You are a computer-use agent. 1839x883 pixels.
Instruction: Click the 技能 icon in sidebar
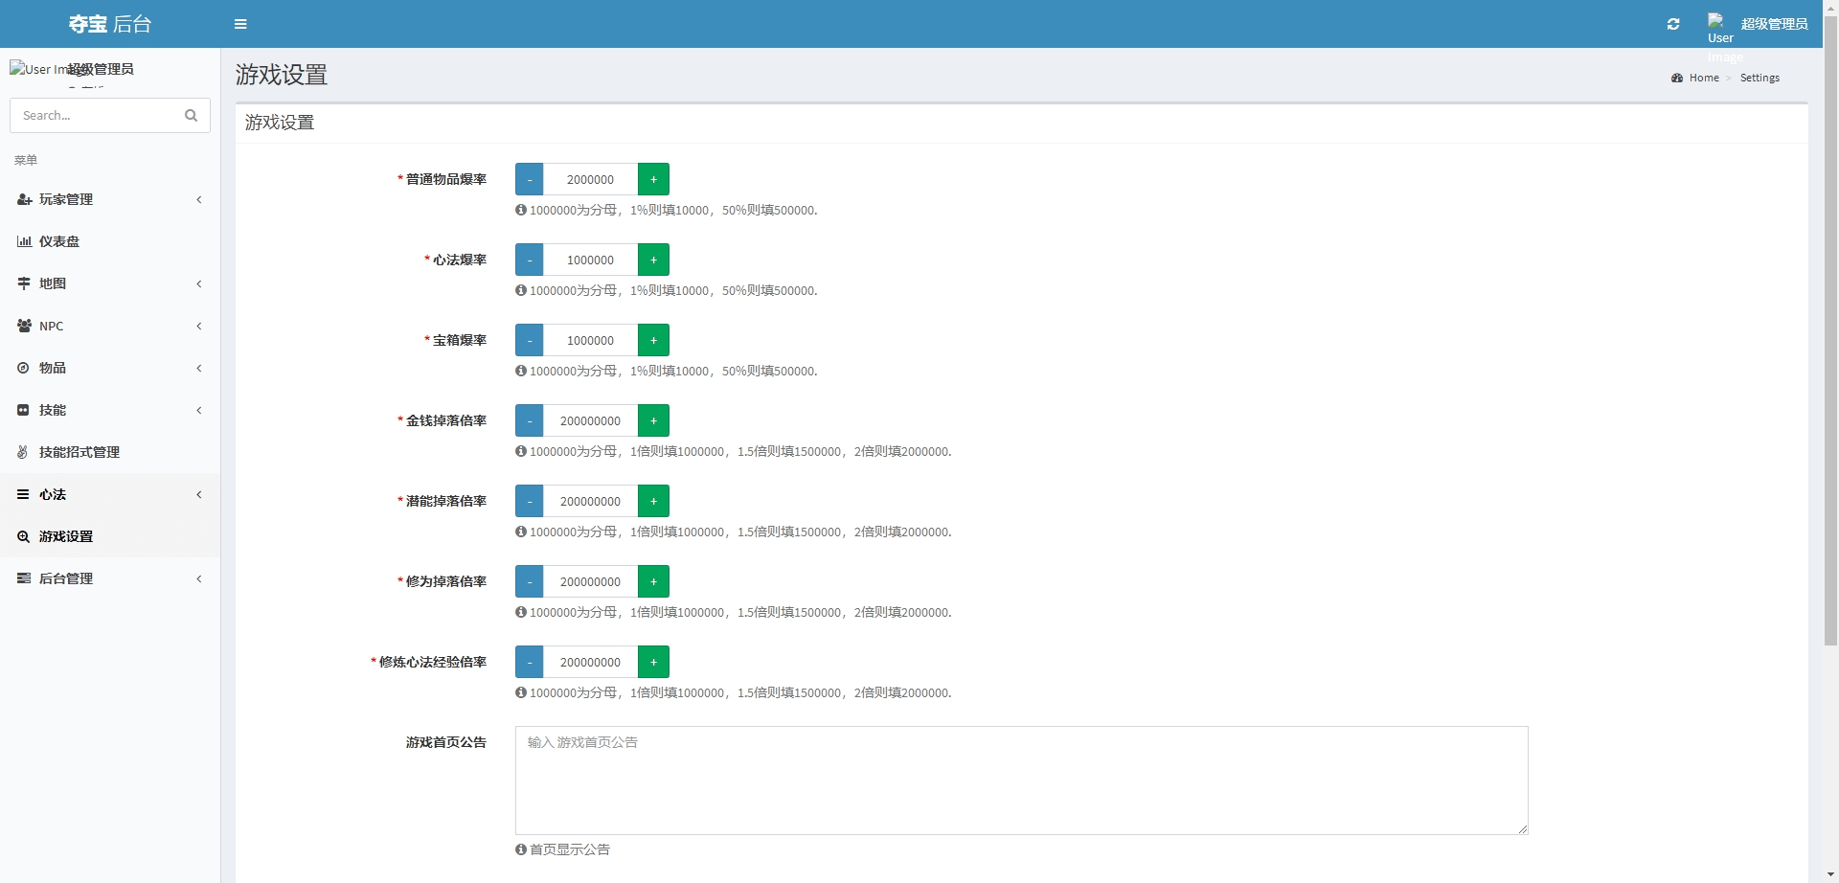point(23,410)
